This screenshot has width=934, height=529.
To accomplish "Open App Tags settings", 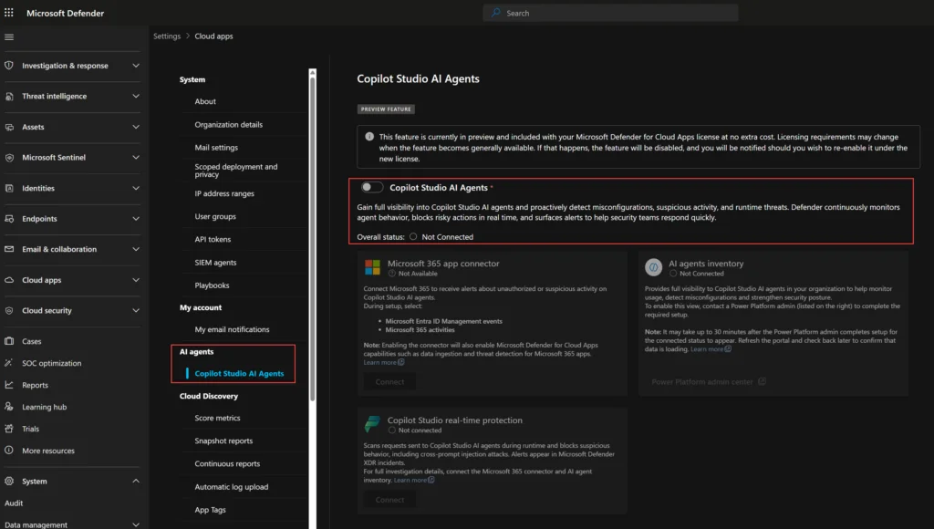I will pos(211,510).
